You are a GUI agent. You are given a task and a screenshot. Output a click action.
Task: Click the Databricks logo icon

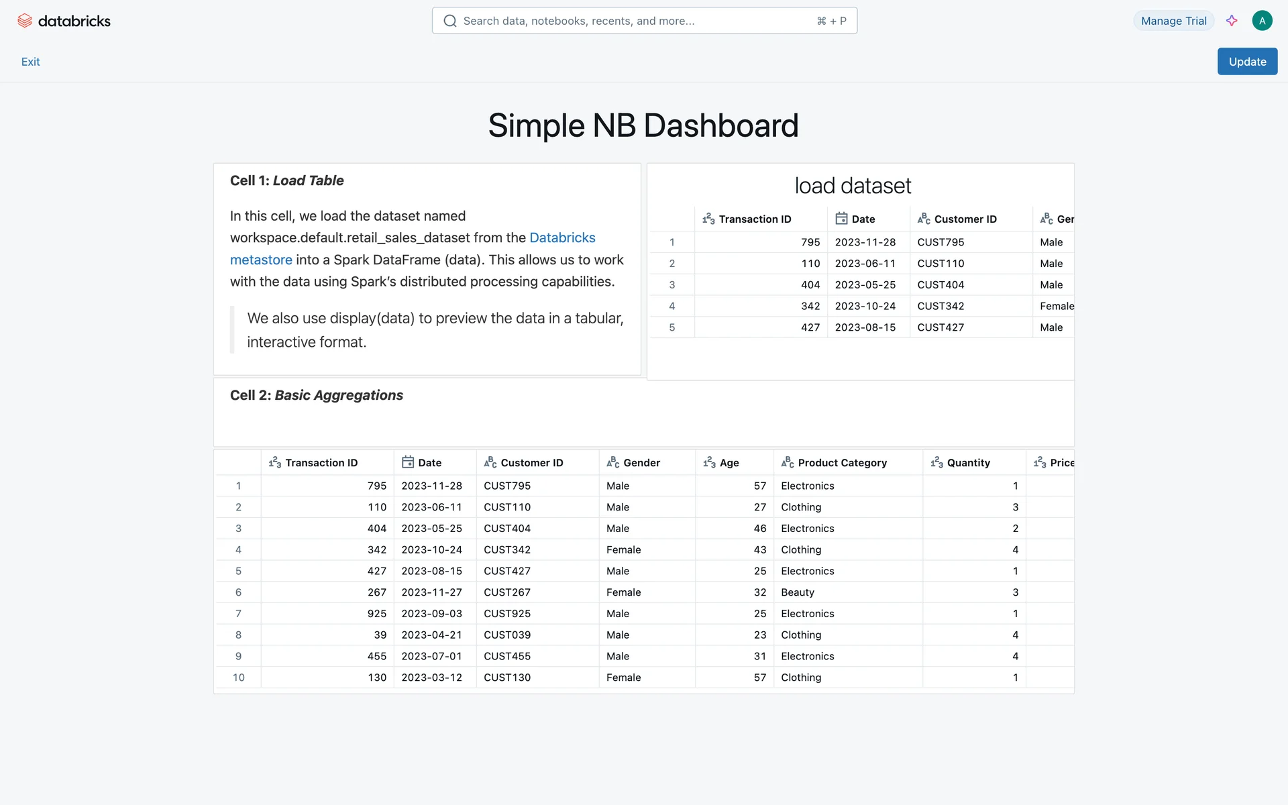coord(25,21)
